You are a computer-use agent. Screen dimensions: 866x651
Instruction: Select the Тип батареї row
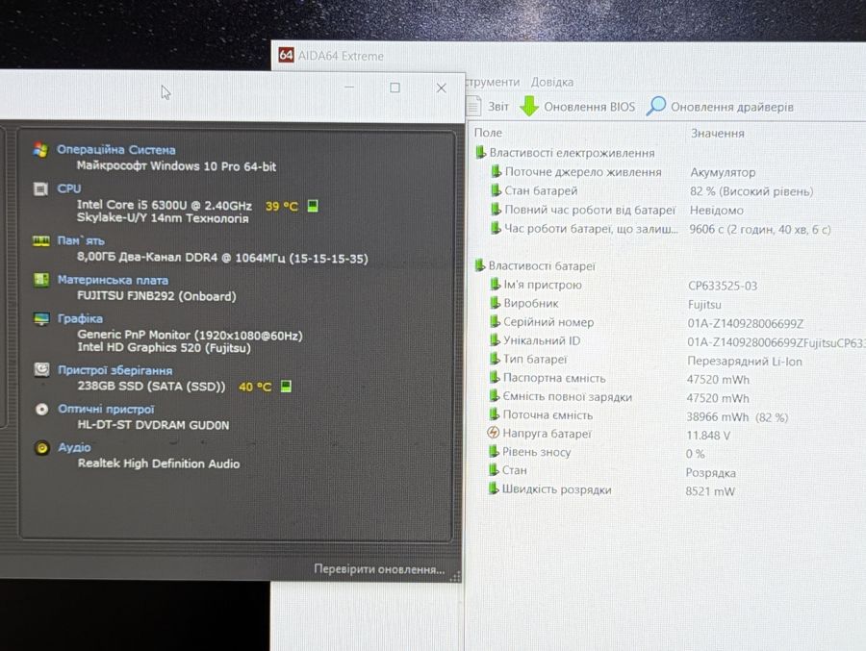coord(645,360)
